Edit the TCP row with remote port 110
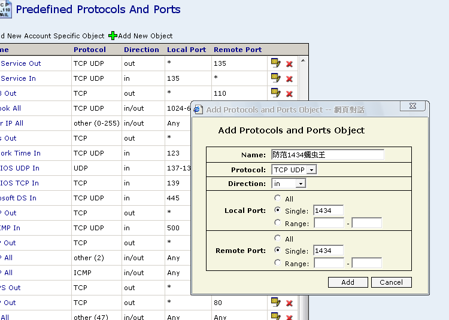 275,93
